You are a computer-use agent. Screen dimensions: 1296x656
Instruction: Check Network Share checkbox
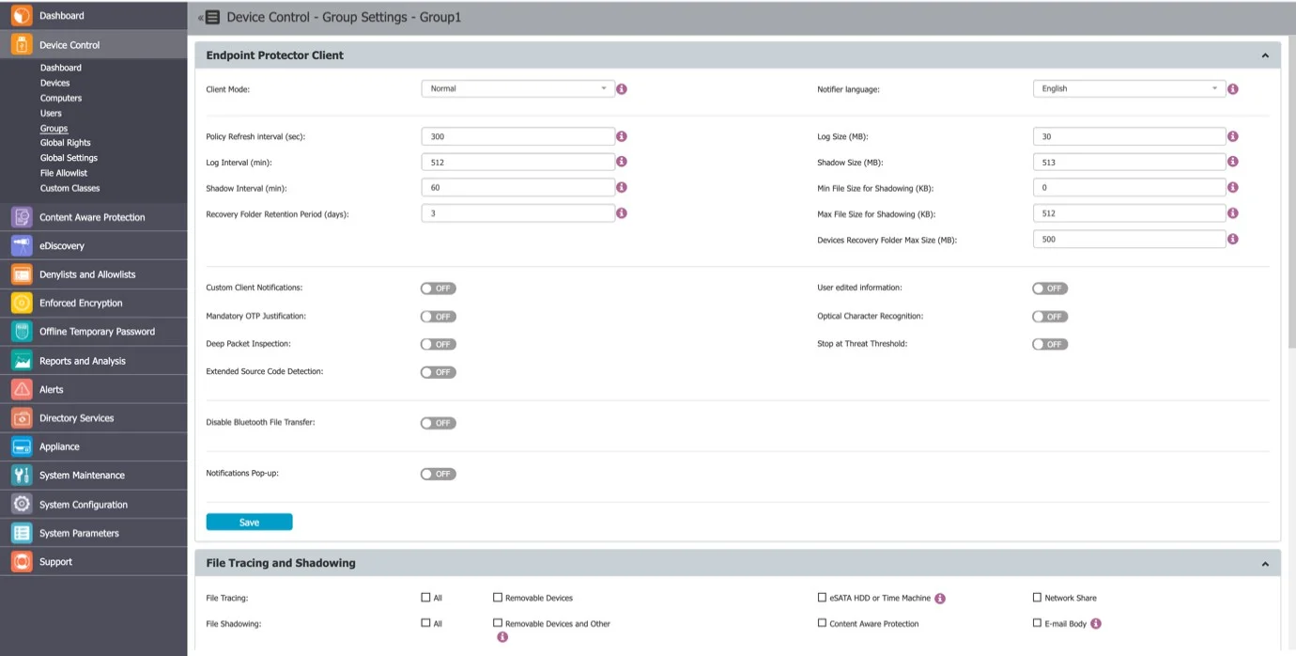[1037, 597]
